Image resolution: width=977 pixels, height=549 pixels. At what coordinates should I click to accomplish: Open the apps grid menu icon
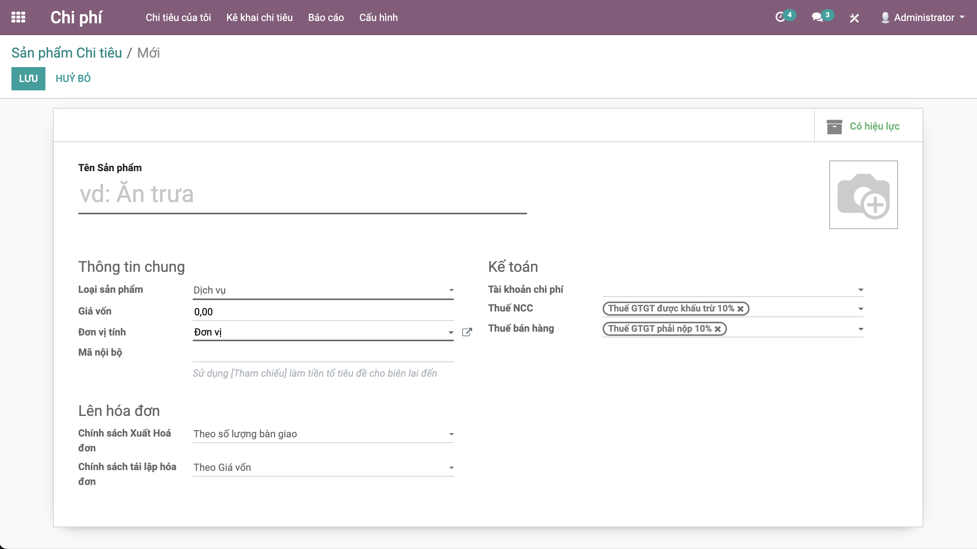(18, 18)
